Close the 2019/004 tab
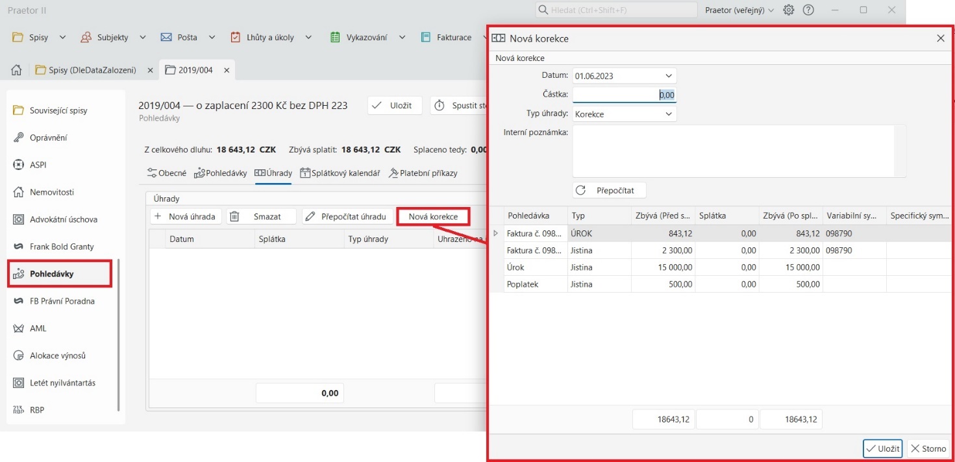The height and width of the screenshot is (462, 955). pos(227,70)
